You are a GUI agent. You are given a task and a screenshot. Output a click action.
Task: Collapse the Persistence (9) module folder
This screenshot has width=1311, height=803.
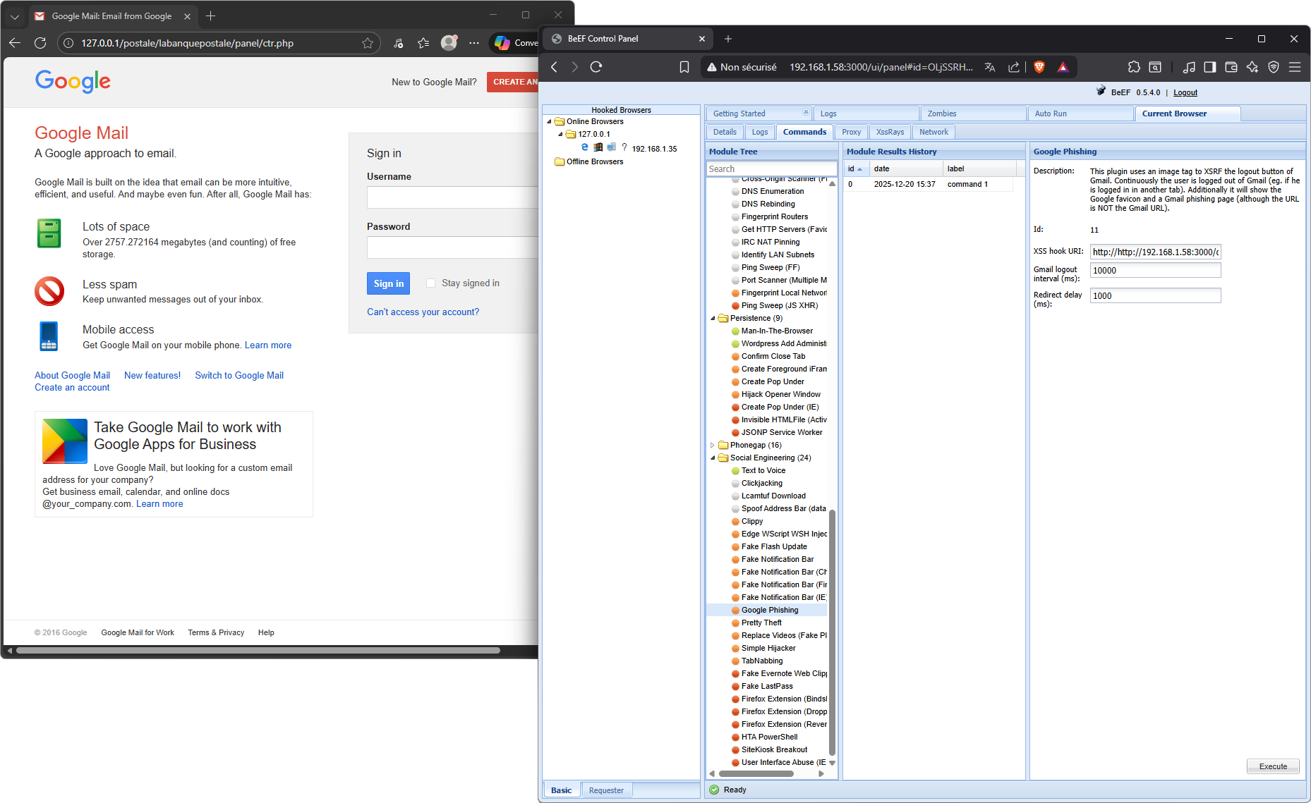(x=713, y=319)
